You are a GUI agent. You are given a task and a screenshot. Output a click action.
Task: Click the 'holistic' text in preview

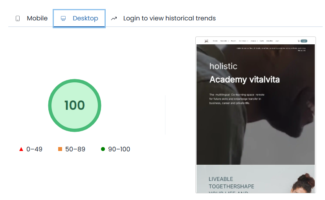223,66
